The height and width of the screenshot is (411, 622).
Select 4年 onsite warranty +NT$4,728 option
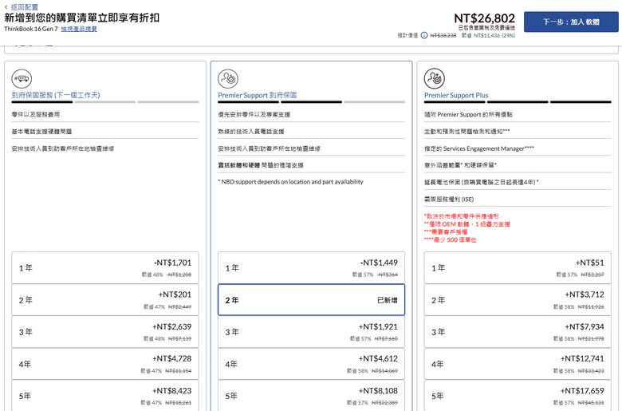click(105, 364)
